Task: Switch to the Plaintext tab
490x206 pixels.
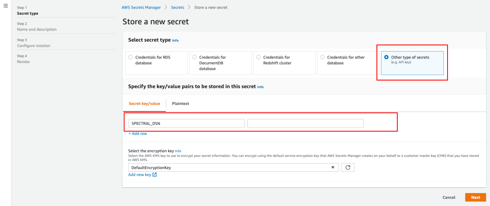Action: tap(180, 104)
